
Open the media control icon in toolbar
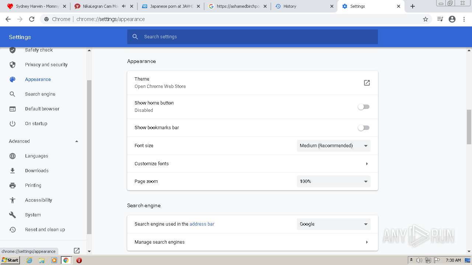[440, 19]
